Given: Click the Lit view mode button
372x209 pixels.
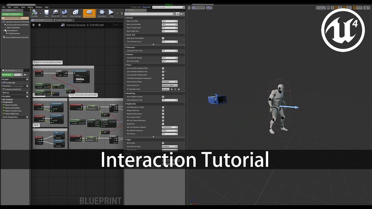Looking at the screenshot, I should click(x=210, y=8).
